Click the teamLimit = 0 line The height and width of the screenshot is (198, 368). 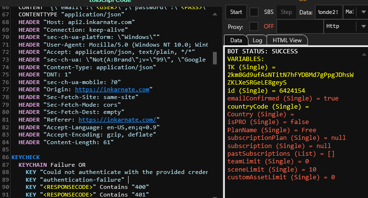pyautogui.click(x=268, y=161)
